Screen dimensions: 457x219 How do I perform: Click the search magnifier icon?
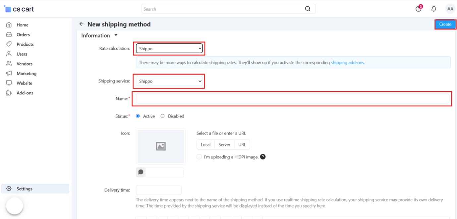308,9
